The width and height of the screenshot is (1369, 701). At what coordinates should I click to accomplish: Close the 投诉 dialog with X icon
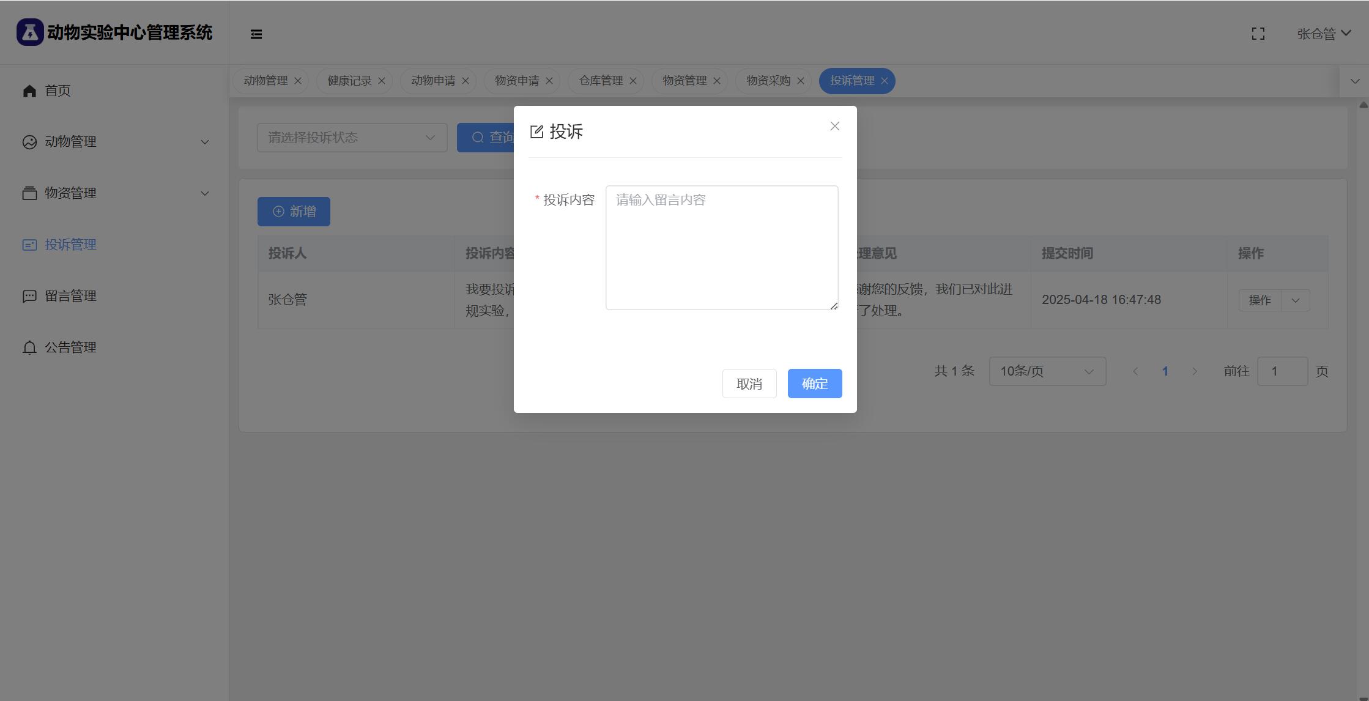(x=834, y=126)
